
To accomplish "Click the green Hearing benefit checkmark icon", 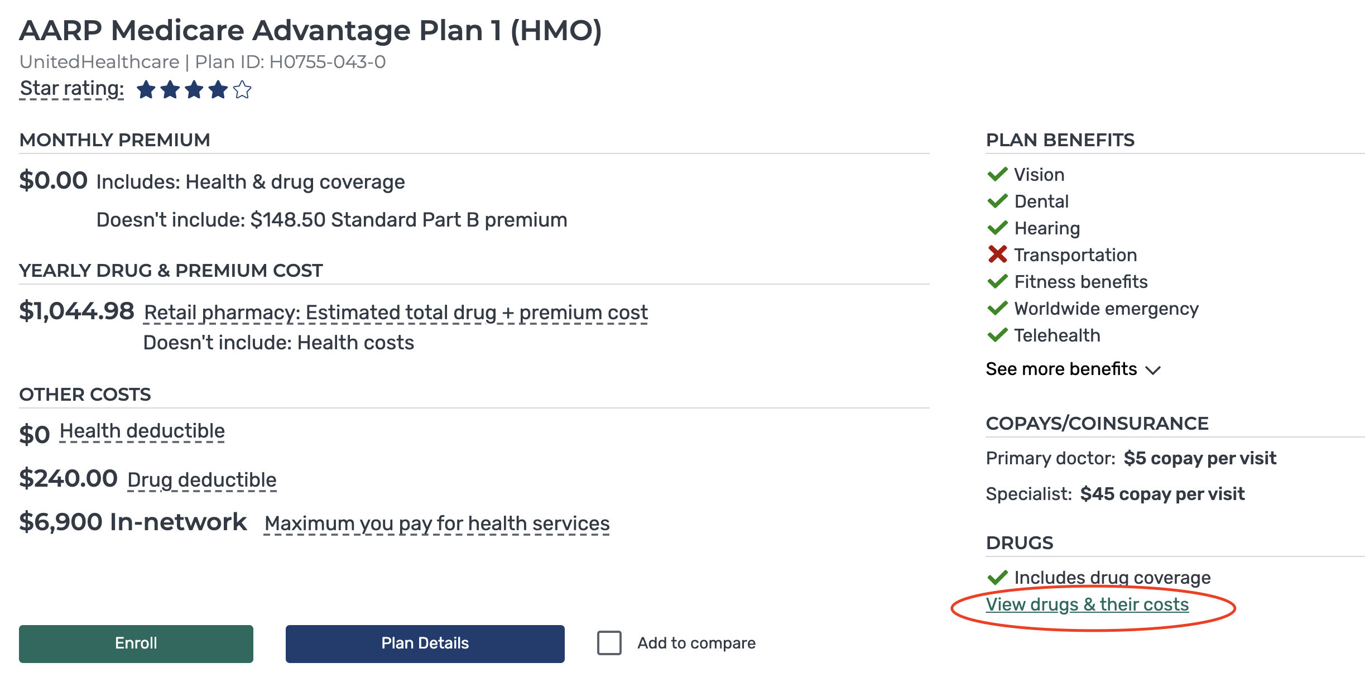I will coord(997,228).
